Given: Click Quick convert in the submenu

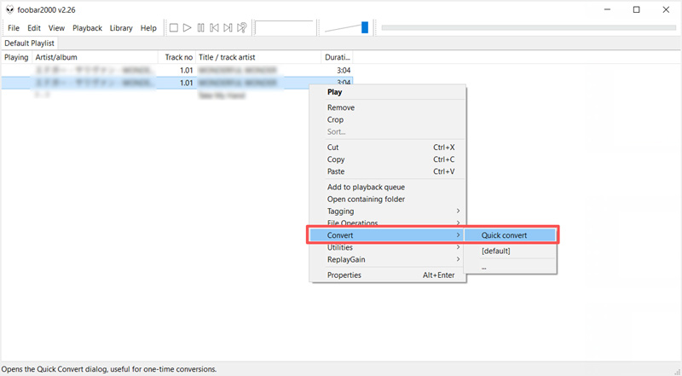Looking at the screenshot, I should pos(510,235).
